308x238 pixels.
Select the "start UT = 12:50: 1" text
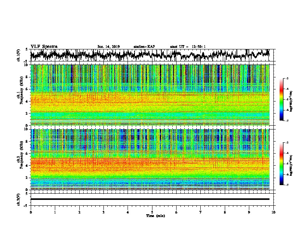coord(188,47)
